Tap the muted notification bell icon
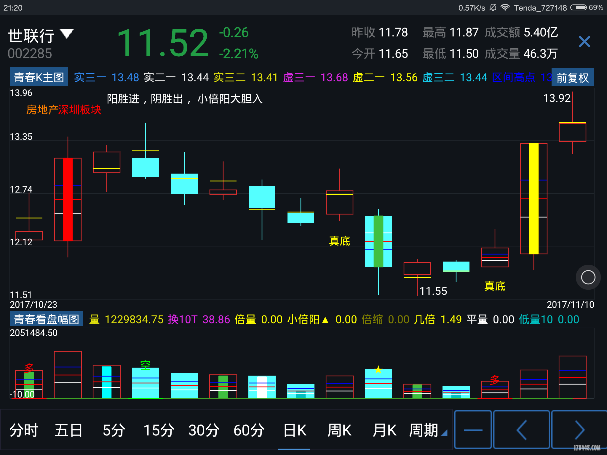Image resolution: width=607 pixels, height=455 pixels. [493, 7]
